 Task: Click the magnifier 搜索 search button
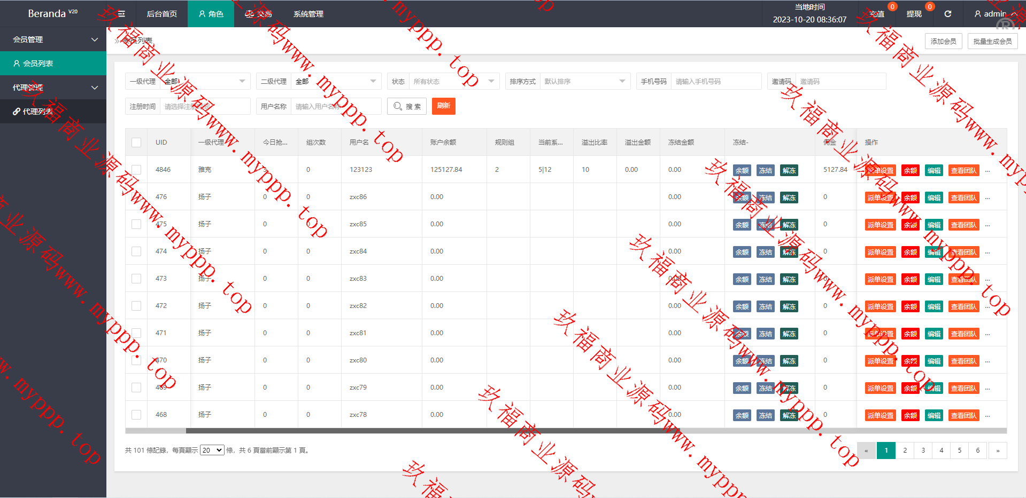coord(407,106)
